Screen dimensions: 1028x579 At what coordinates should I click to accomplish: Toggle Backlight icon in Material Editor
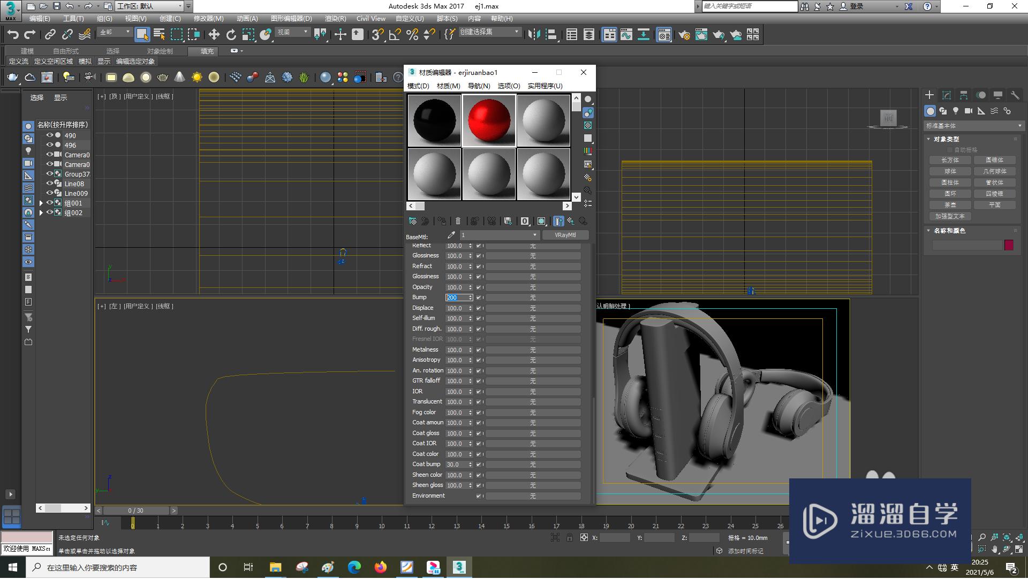[x=588, y=112]
